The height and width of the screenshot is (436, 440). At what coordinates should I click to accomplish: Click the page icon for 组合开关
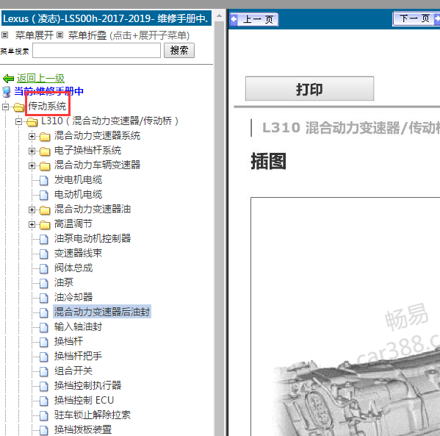44,371
